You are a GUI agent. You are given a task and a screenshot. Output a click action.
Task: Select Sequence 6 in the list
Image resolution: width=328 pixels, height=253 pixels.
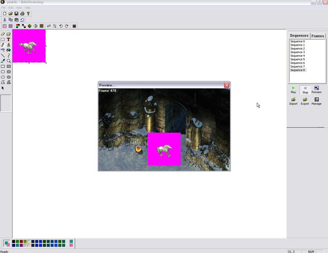pos(298,63)
